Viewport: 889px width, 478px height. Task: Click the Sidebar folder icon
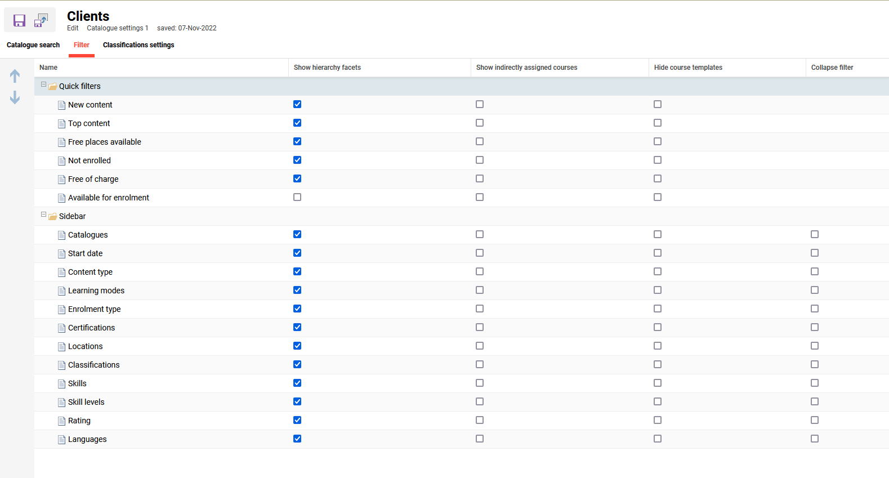pos(52,217)
